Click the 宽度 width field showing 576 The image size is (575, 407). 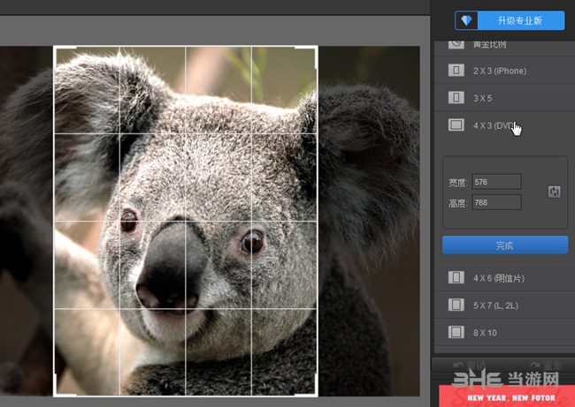(x=496, y=182)
